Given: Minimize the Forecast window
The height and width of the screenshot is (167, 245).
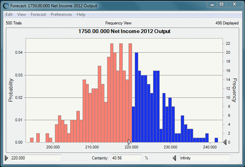Looking at the screenshot, I should (x=212, y=4).
